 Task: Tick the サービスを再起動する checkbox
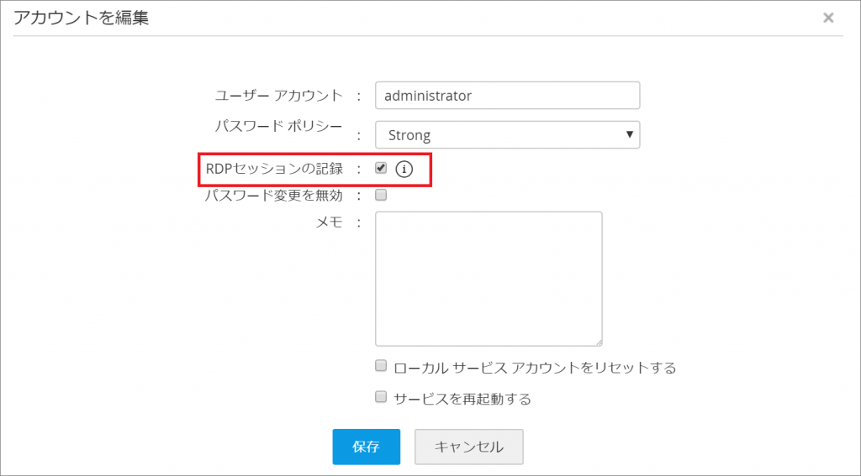381,397
